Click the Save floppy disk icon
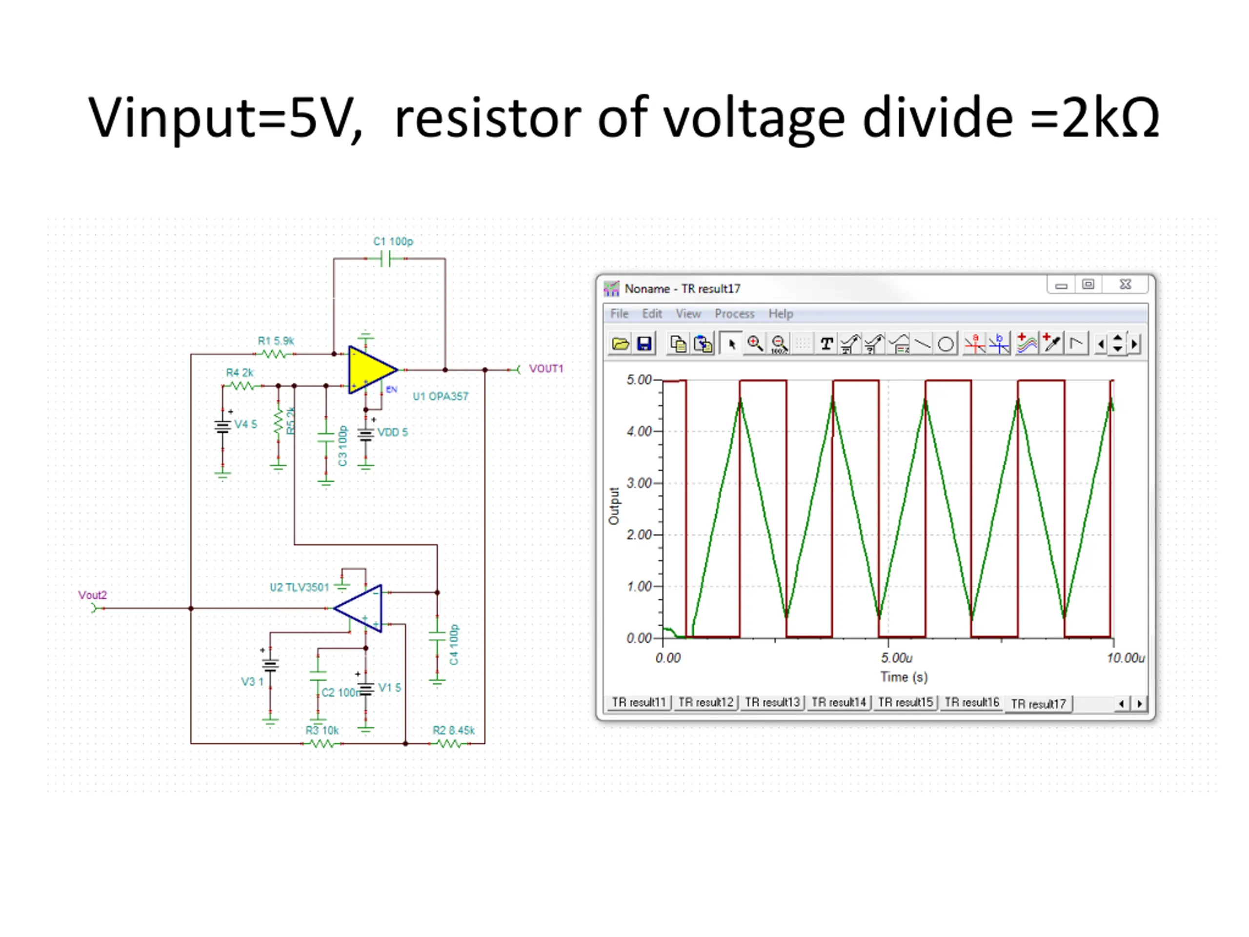1249x937 pixels. (645, 344)
